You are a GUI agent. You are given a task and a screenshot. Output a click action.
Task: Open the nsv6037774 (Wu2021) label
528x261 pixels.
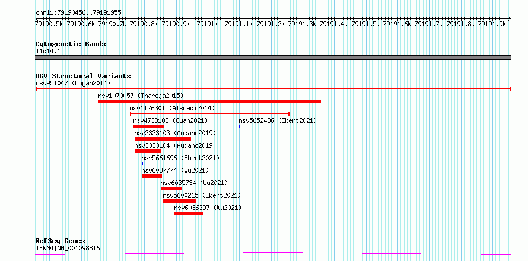coord(175,170)
